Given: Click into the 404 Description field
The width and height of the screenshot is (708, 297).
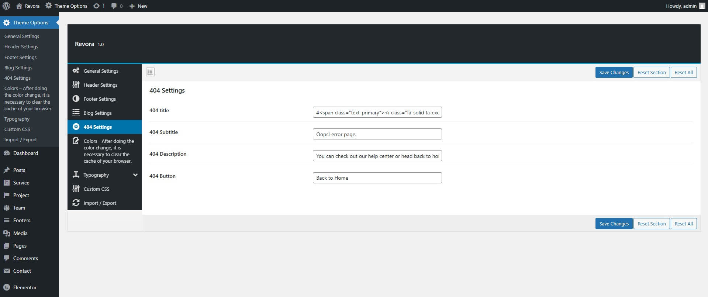Looking at the screenshot, I should (377, 156).
